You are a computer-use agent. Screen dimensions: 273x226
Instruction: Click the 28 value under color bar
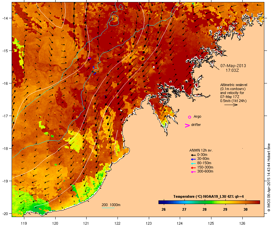(x=204, y=209)
